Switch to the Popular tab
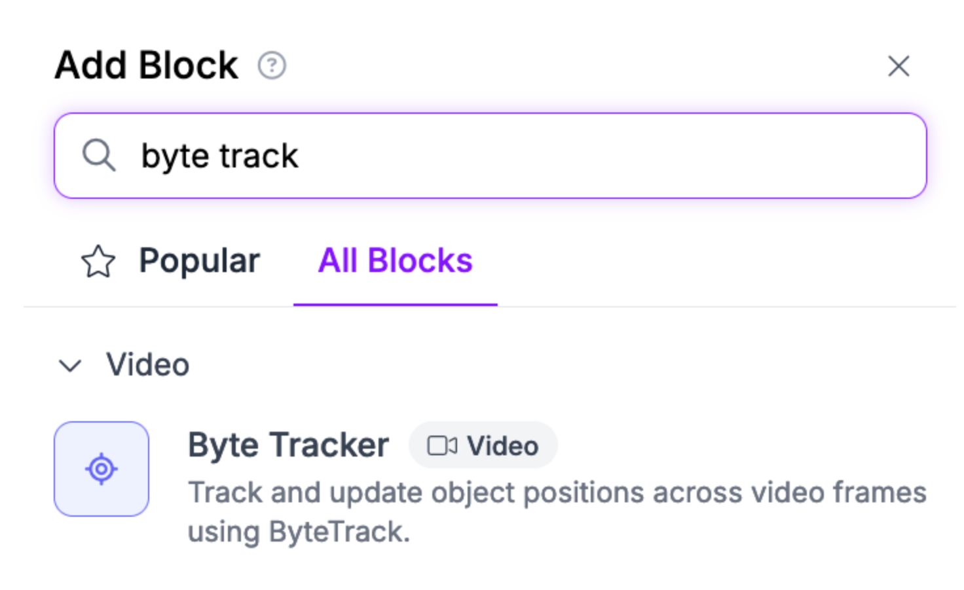Viewport: 964px width, 590px height. [x=199, y=260]
